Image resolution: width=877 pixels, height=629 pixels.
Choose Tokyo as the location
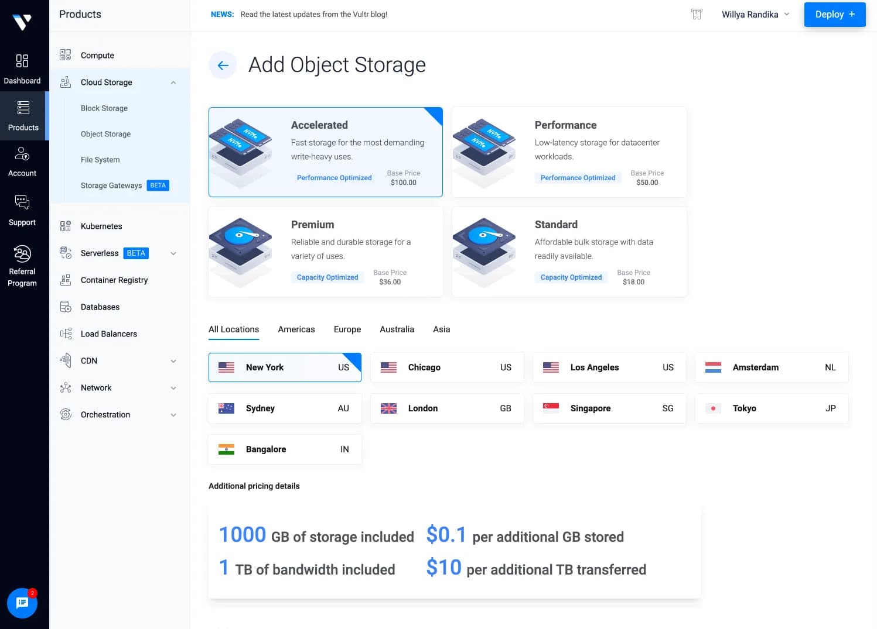click(771, 408)
